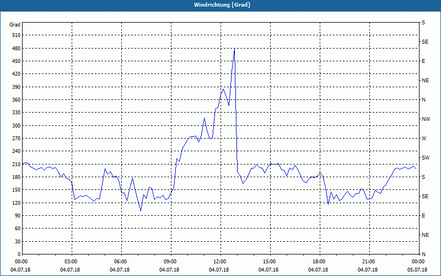Click the W compass label on right axis
Viewport: 441px width, 276px height.
point(424,139)
